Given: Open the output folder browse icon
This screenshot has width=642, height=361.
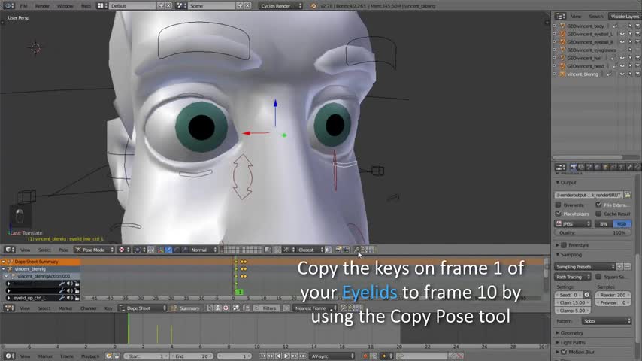Looking at the screenshot, I should tap(628, 195).
